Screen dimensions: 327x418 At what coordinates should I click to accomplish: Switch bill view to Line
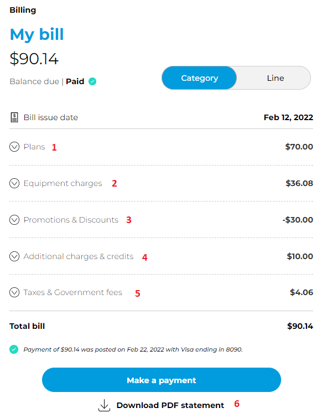pyautogui.click(x=276, y=78)
